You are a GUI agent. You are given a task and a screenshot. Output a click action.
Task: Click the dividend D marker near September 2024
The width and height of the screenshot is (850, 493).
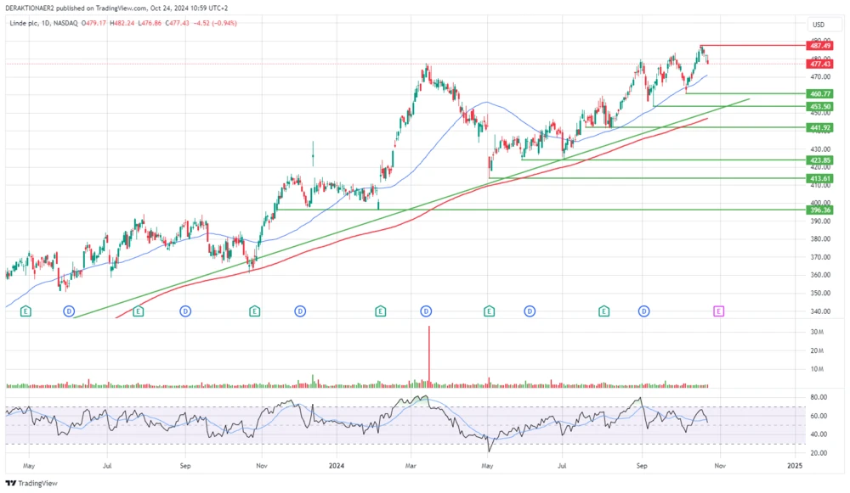[x=643, y=311]
